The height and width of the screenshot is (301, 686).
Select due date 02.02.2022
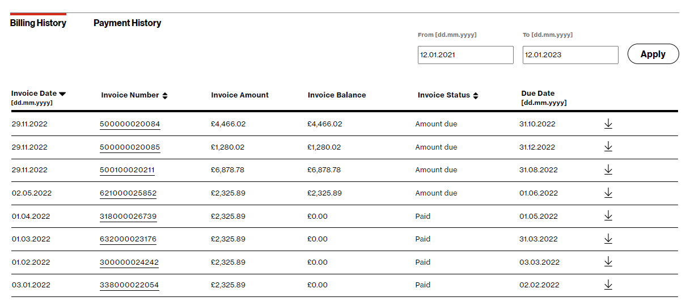[539, 285]
